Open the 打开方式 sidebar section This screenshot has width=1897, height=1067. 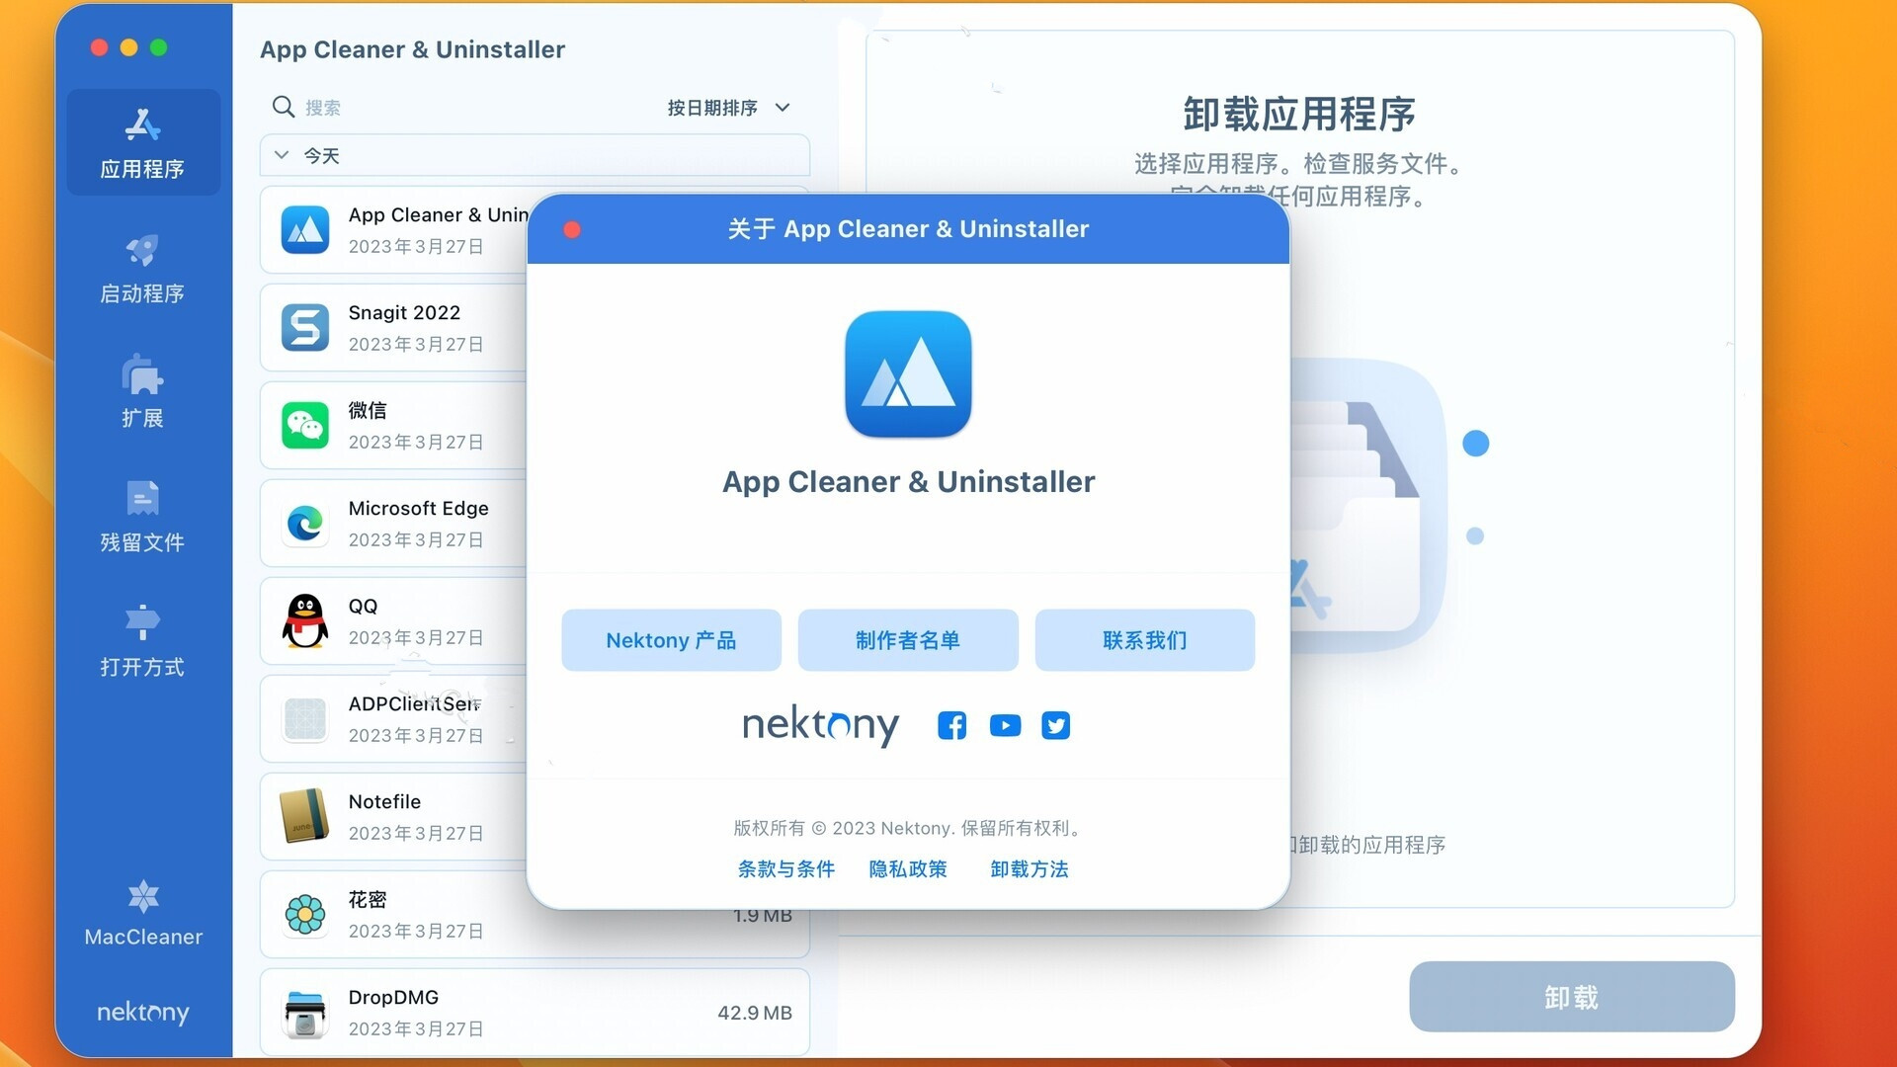[x=142, y=641]
